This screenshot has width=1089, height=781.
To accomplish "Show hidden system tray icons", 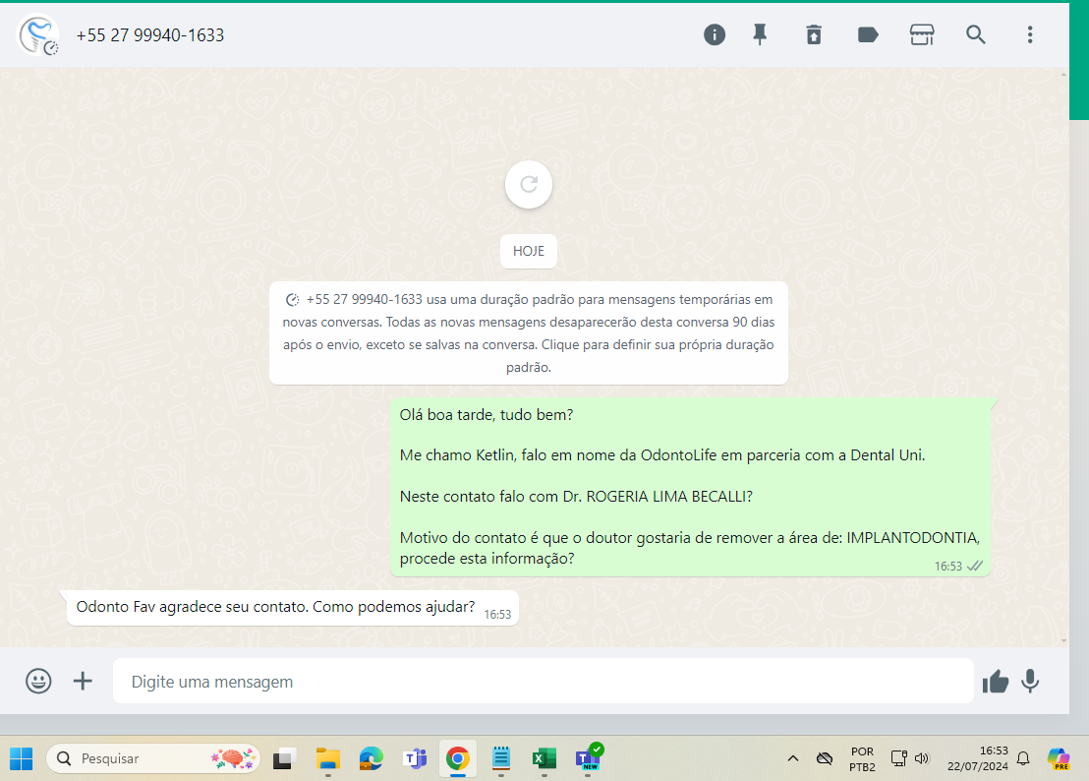I will click(792, 758).
